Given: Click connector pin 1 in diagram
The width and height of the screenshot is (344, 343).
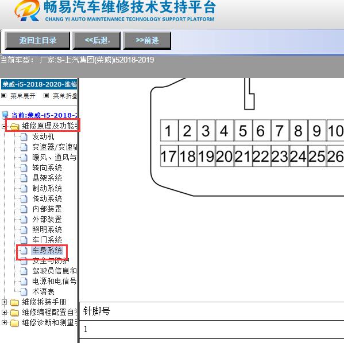Looking at the screenshot, I should click(169, 130).
